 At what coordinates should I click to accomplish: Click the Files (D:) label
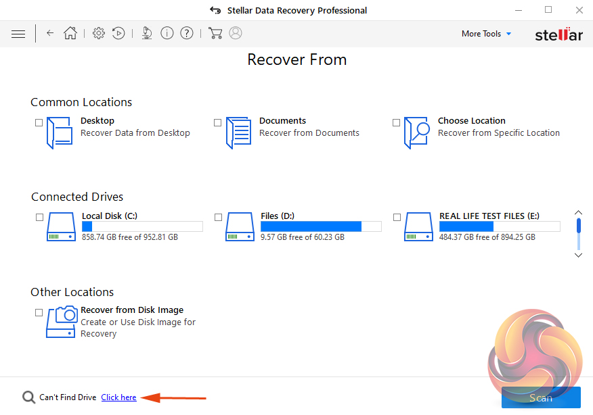[278, 216]
